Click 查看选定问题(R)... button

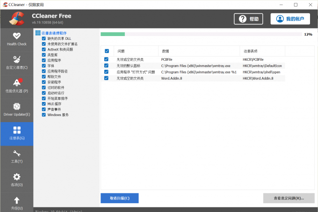[289, 198]
